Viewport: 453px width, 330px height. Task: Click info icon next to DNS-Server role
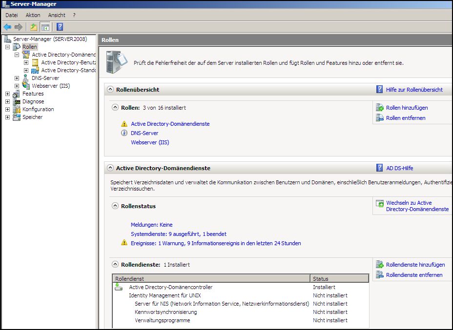(x=124, y=133)
